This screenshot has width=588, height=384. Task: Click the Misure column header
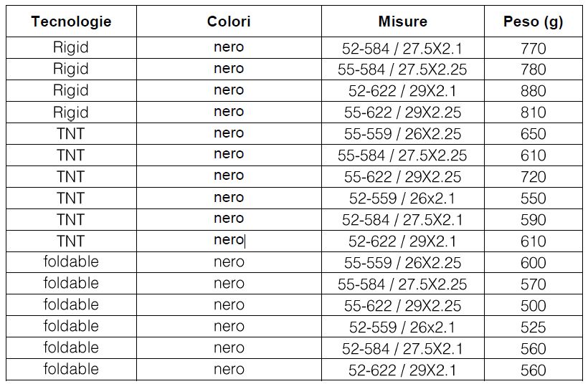pyautogui.click(x=403, y=21)
